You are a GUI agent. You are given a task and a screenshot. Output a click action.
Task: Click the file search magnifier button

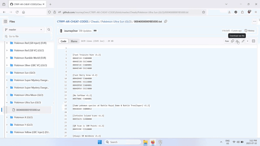pyautogui.click(x=49, y=30)
